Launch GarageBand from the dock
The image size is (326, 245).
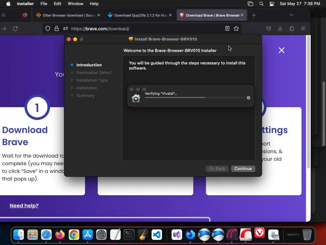143,234
